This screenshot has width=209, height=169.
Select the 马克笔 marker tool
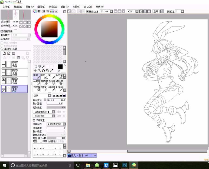pyautogui.click(x=37, y=82)
